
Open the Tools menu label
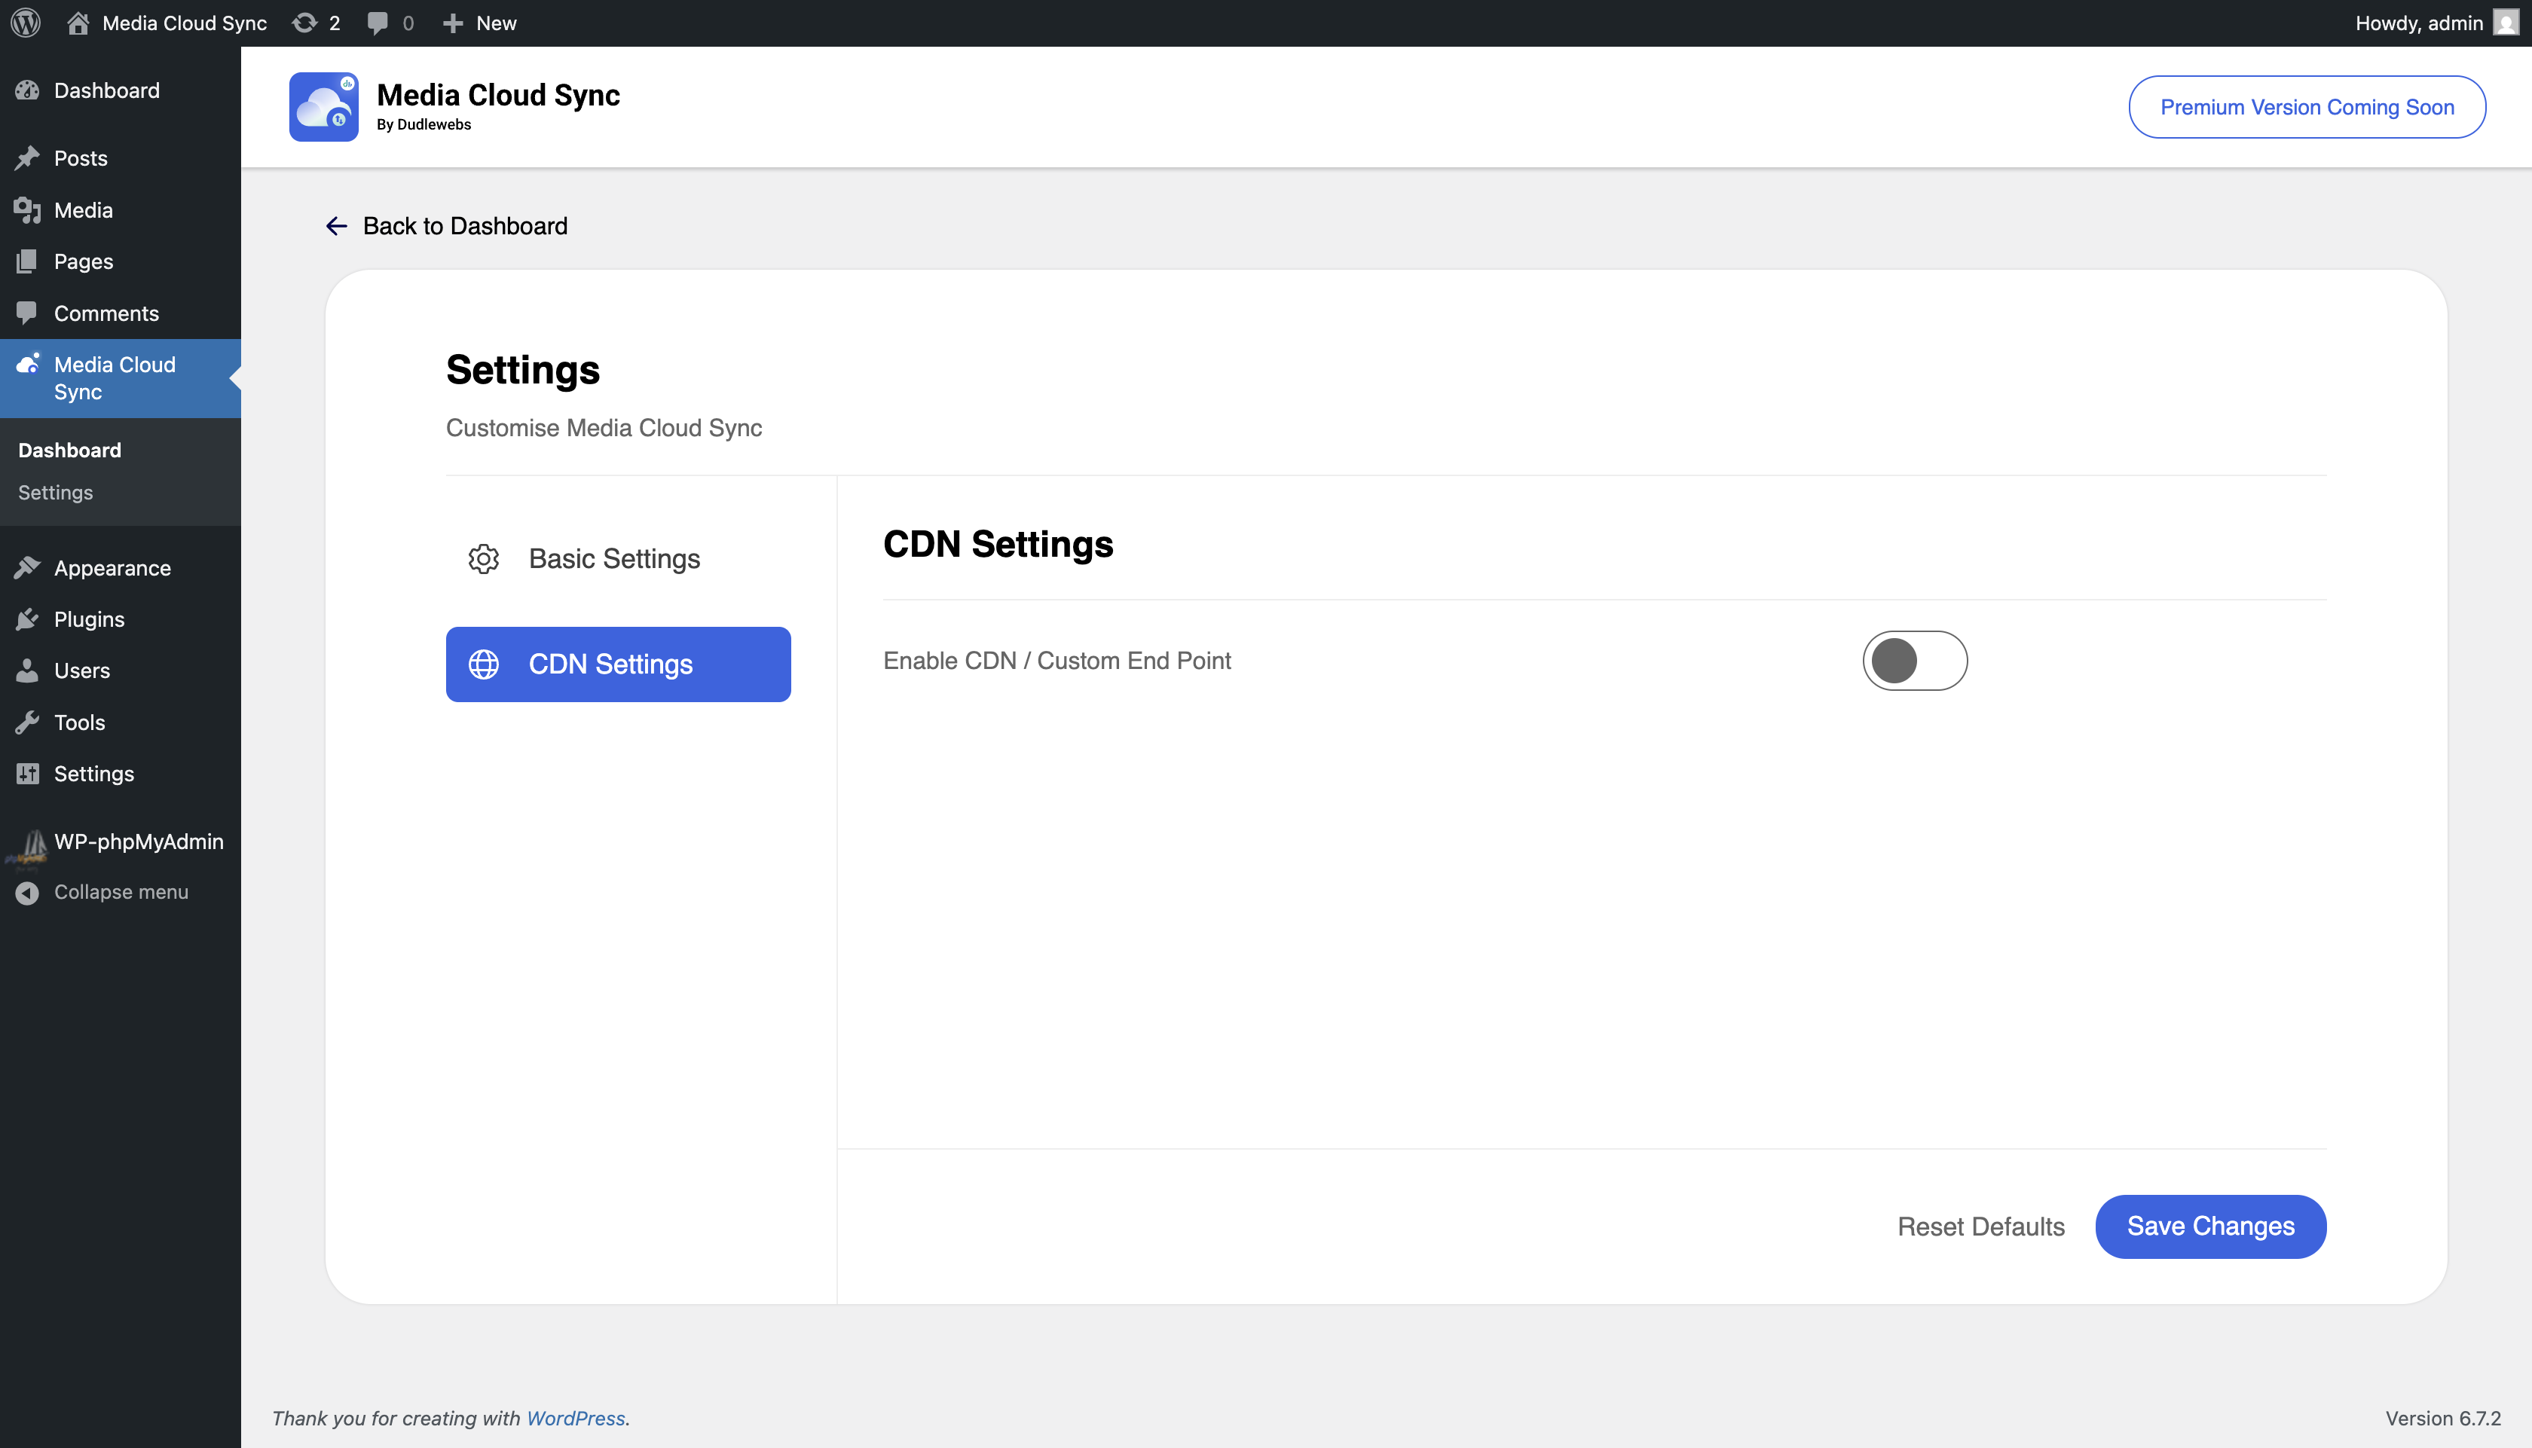(x=80, y=723)
